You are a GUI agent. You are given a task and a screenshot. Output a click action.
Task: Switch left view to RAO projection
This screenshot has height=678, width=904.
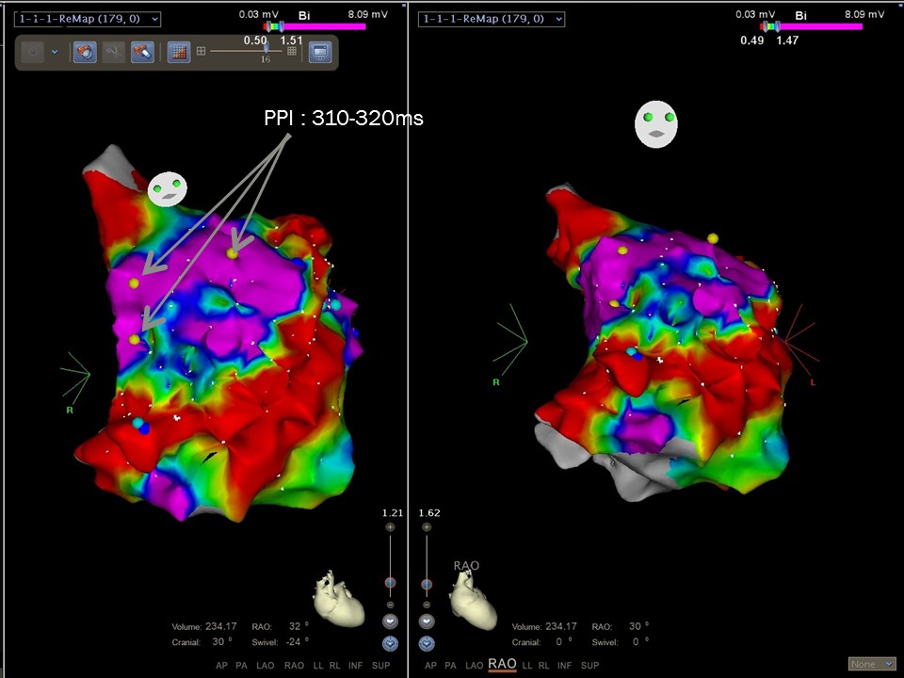294,666
